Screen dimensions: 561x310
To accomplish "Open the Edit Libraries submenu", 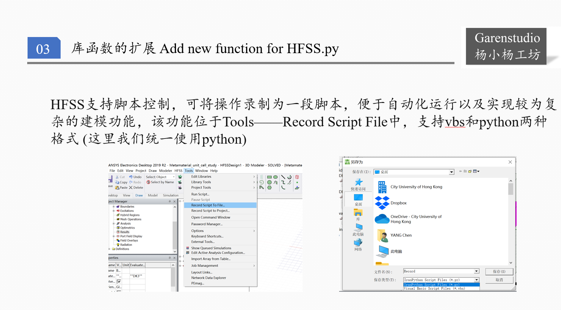I will tap(220, 177).
